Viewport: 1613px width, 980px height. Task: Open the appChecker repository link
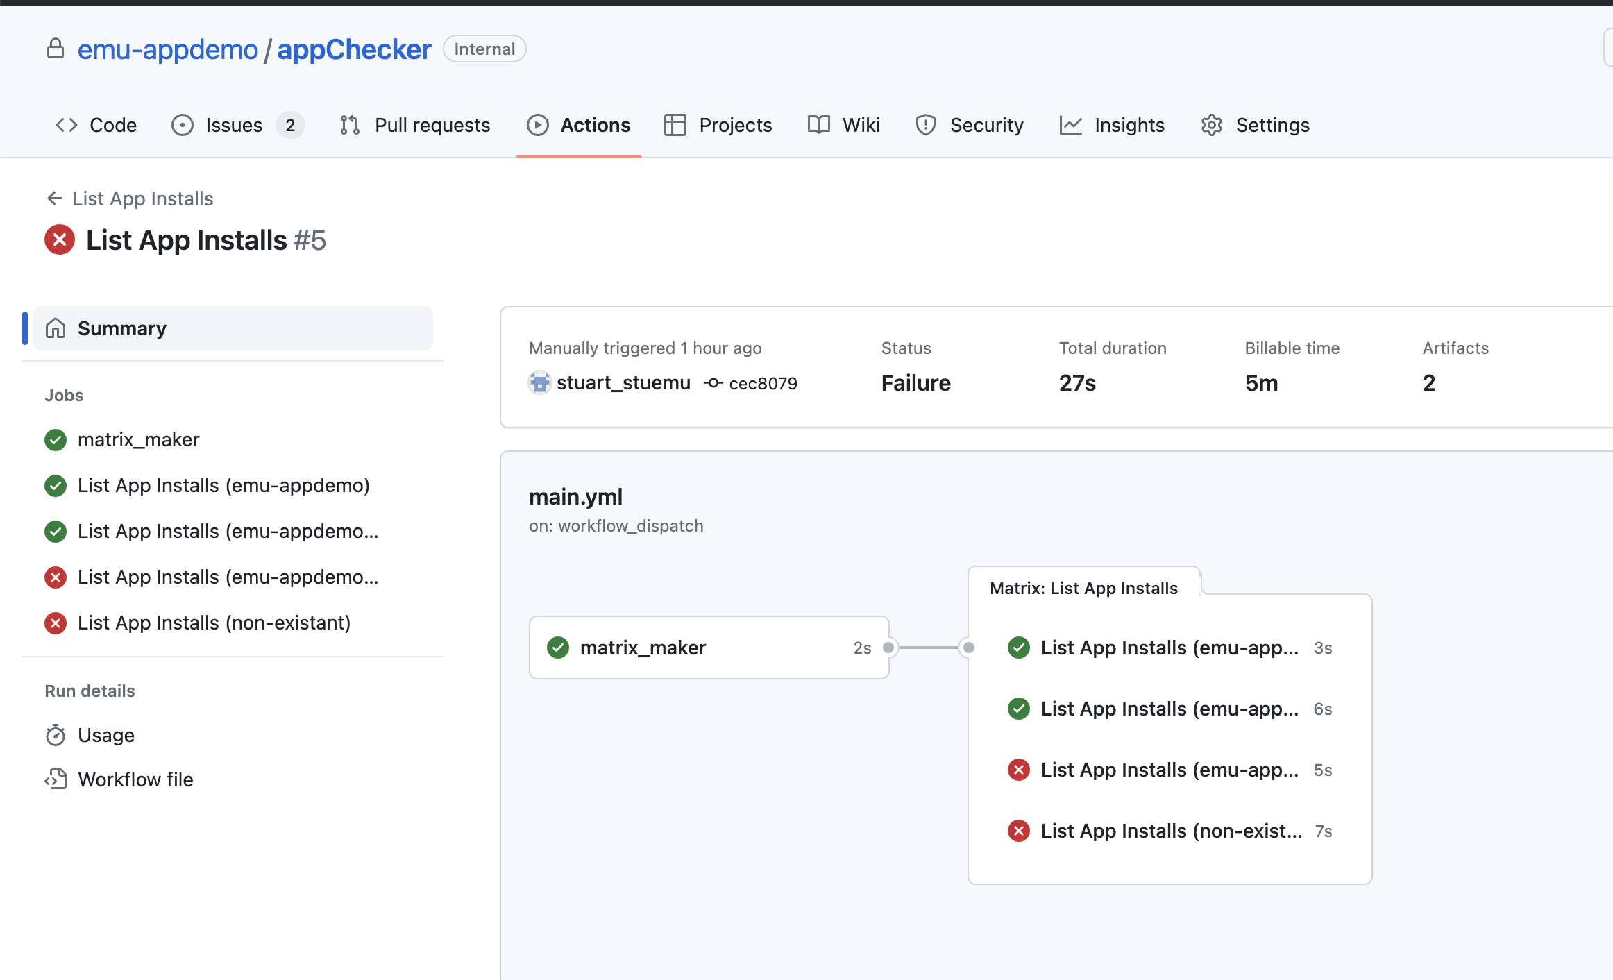(354, 49)
